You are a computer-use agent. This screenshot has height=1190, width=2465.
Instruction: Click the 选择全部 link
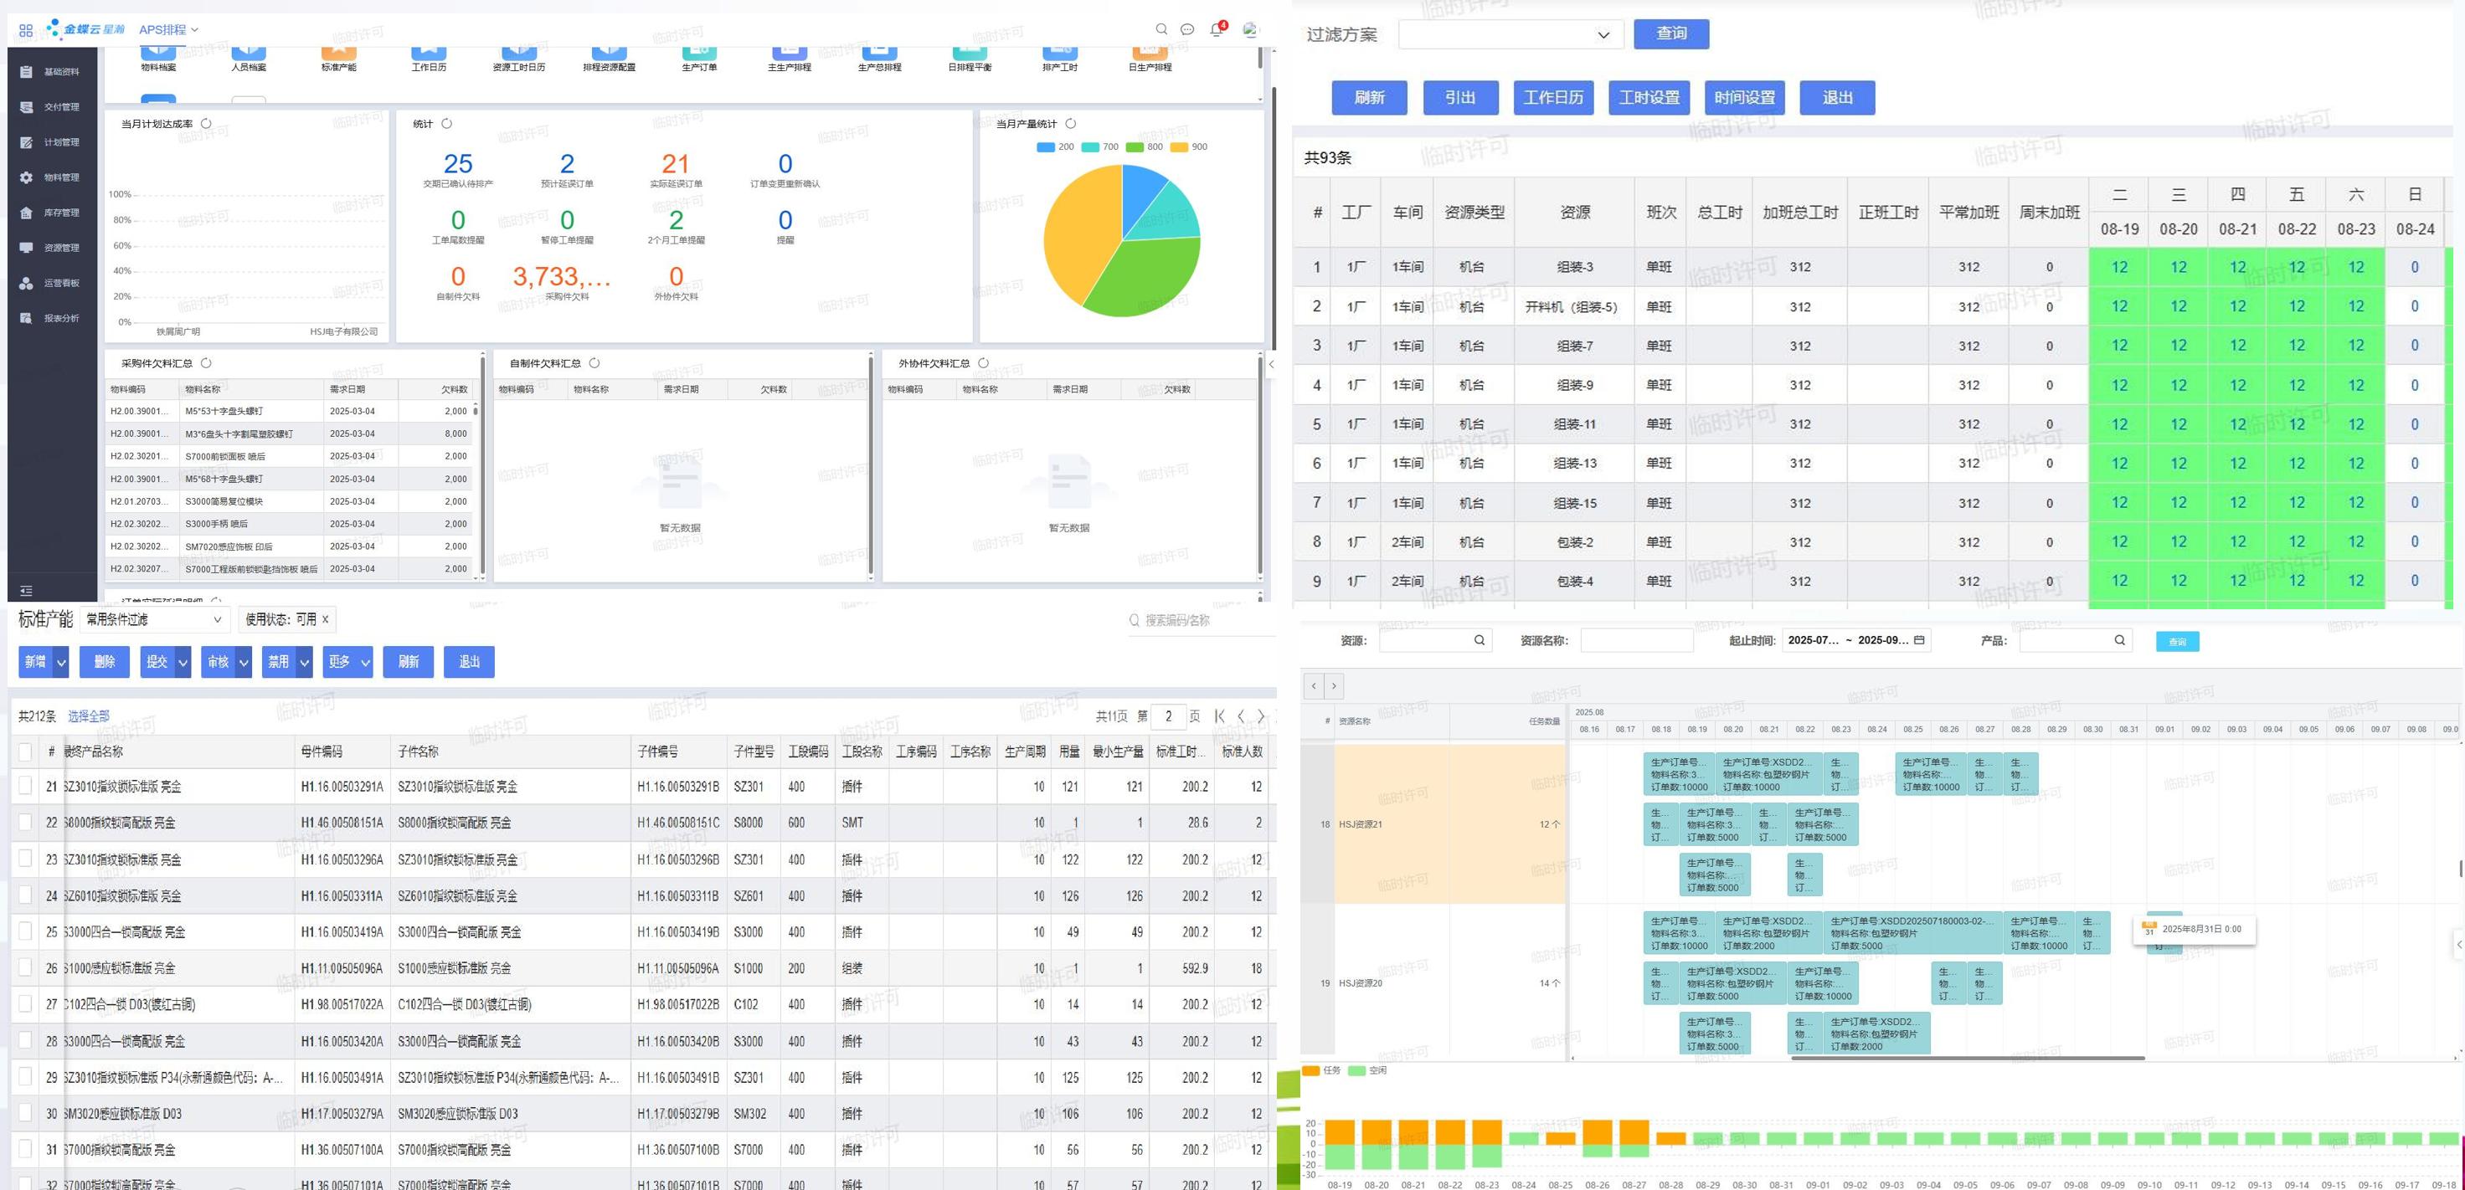[x=88, y=716]
